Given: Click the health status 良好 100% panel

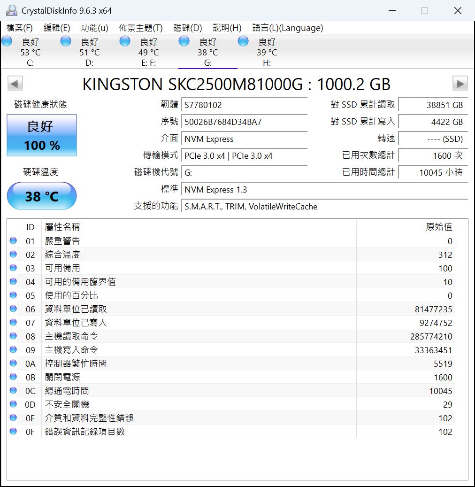Looking at the screenshot, I should 41,136.
